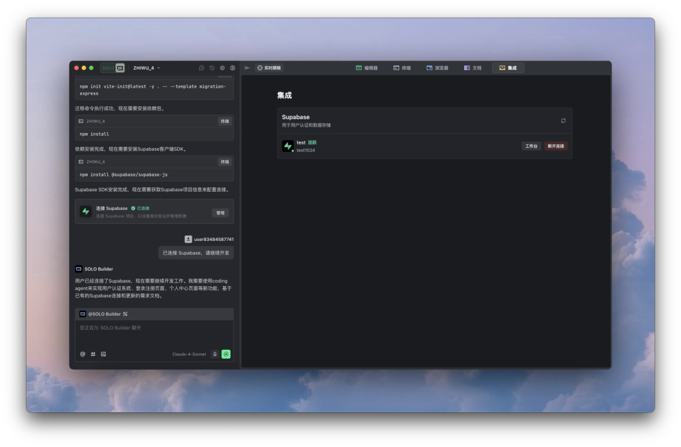
Task: Click the '已连接 Supabase, 请继续开发' message bubble
Action: (x=196, y=253)
